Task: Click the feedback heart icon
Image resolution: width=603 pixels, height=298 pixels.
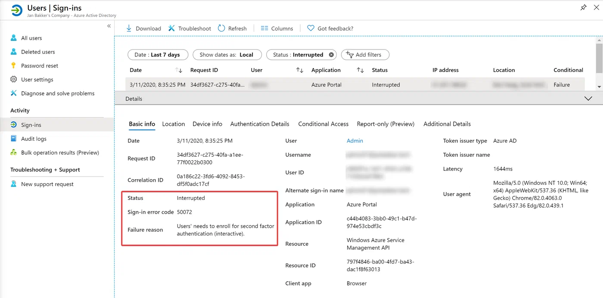Action: 311,28
